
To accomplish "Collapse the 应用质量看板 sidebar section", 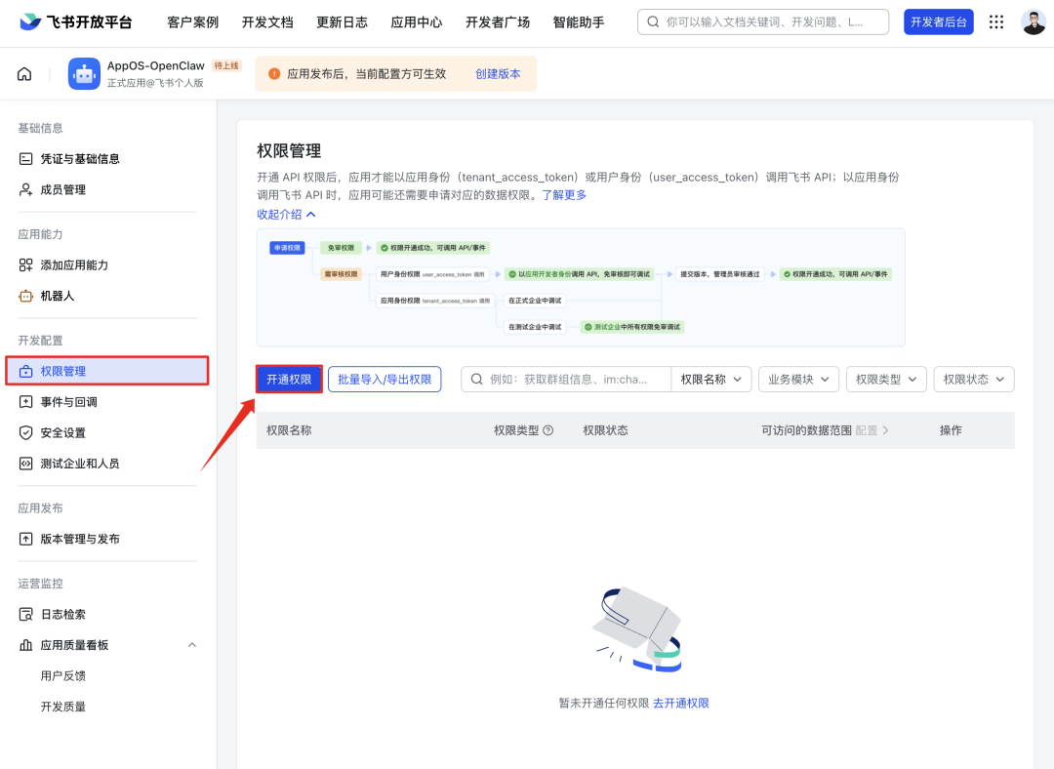I will coord(192,645).
